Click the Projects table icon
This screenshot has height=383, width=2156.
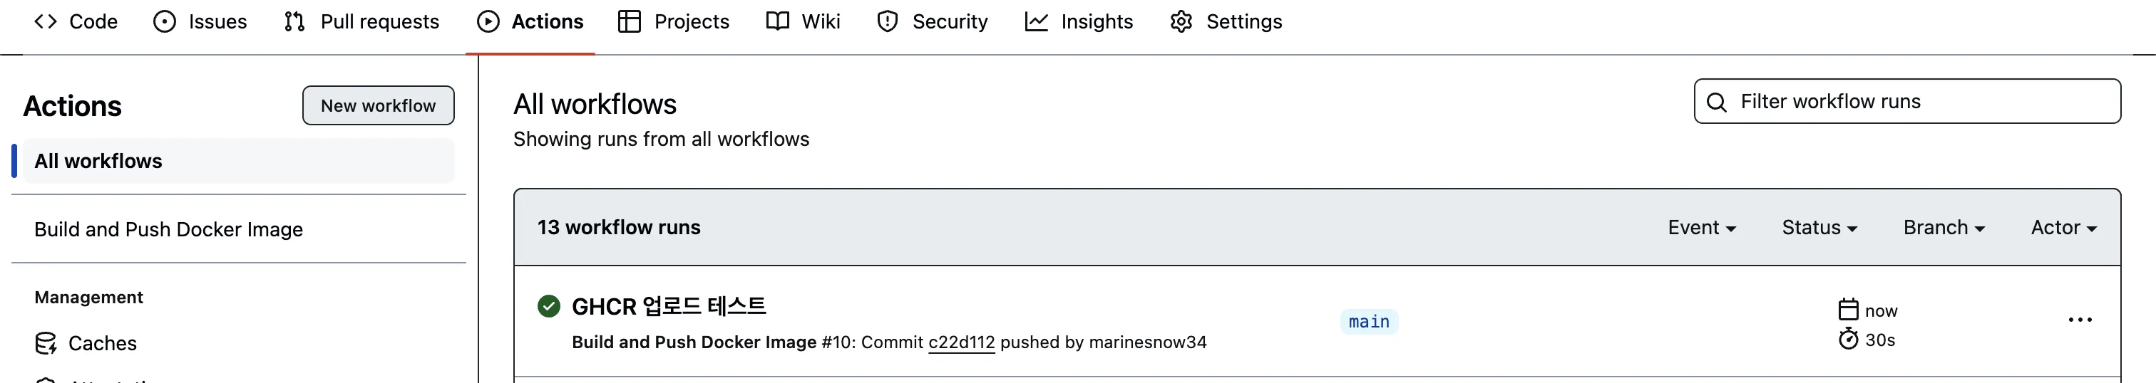tap(629, 22)
